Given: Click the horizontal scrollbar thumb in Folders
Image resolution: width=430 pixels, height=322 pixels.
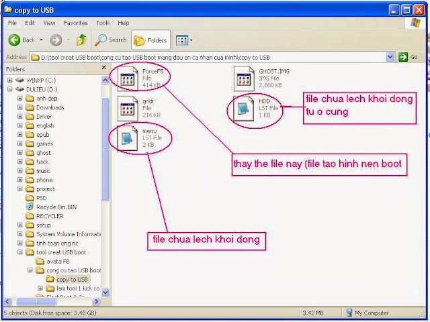Looking at the screenshot, I should pos(36,301).
